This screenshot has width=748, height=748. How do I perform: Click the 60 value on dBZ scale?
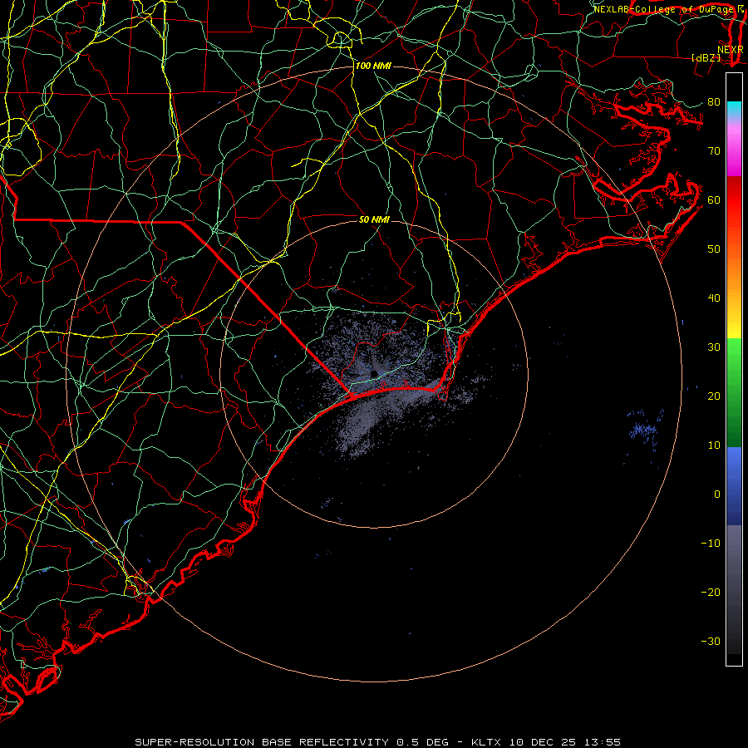(714, 199)
